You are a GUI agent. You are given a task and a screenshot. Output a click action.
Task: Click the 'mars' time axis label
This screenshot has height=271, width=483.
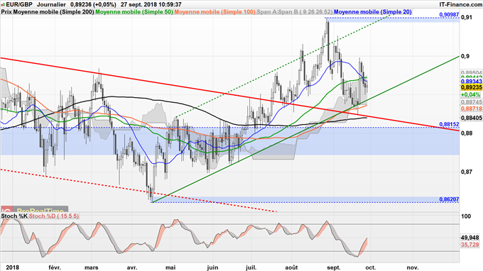pyautogui.click(x=92, y=267)
